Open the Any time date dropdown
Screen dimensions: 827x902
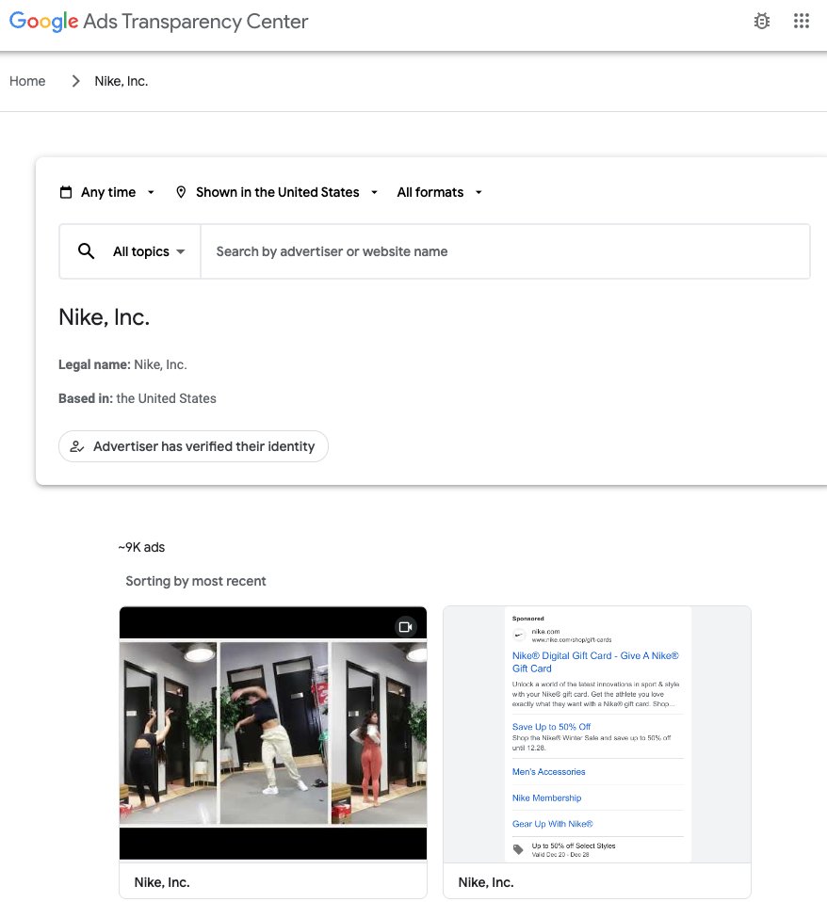tap(107, 192)
